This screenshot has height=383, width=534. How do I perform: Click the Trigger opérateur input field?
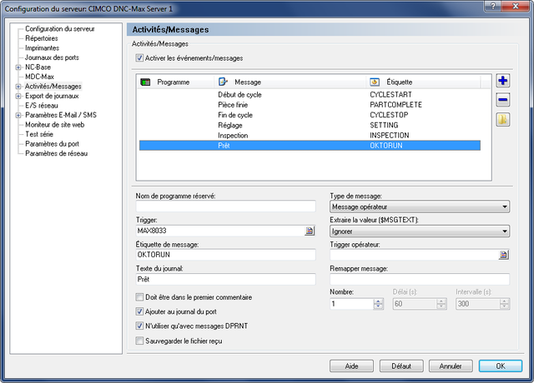coord(414,255)
